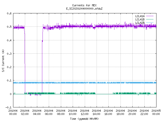
Task: Click the y-axis tick value 0
Action: tap(11, 94)
